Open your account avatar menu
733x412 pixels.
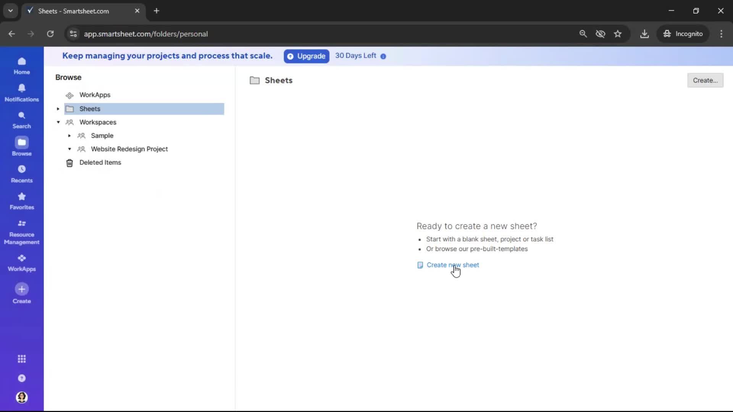point(22,398)
